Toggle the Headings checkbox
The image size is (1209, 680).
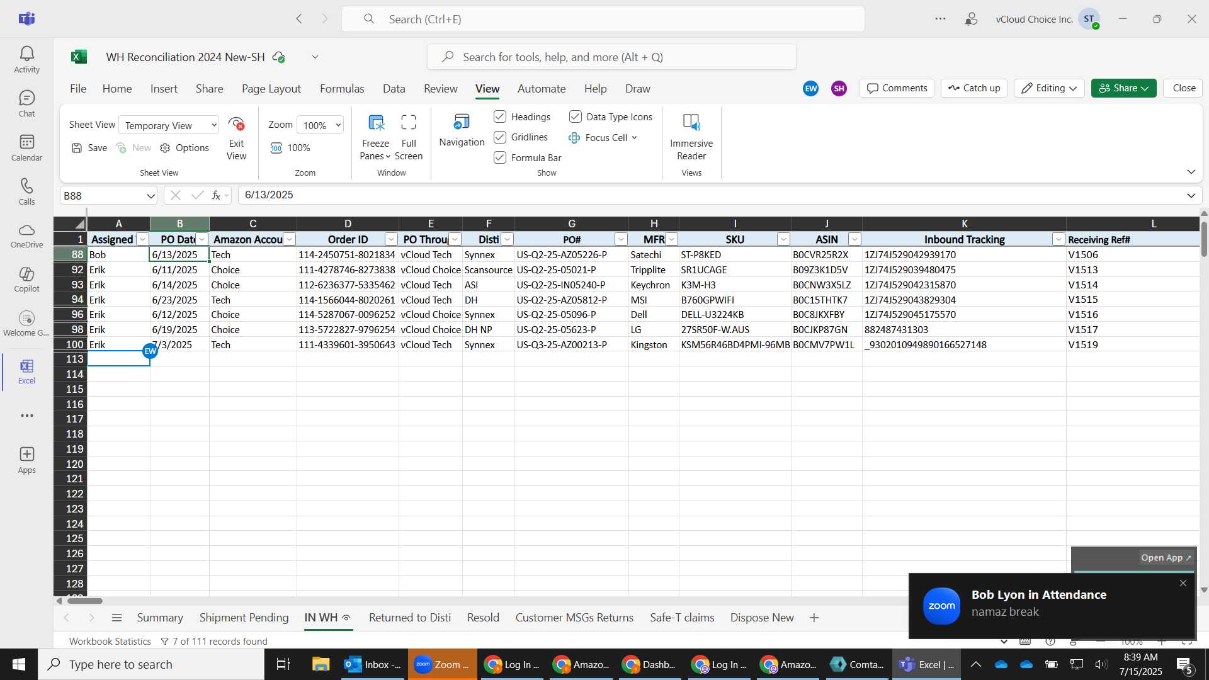click(x=500, y=116)
